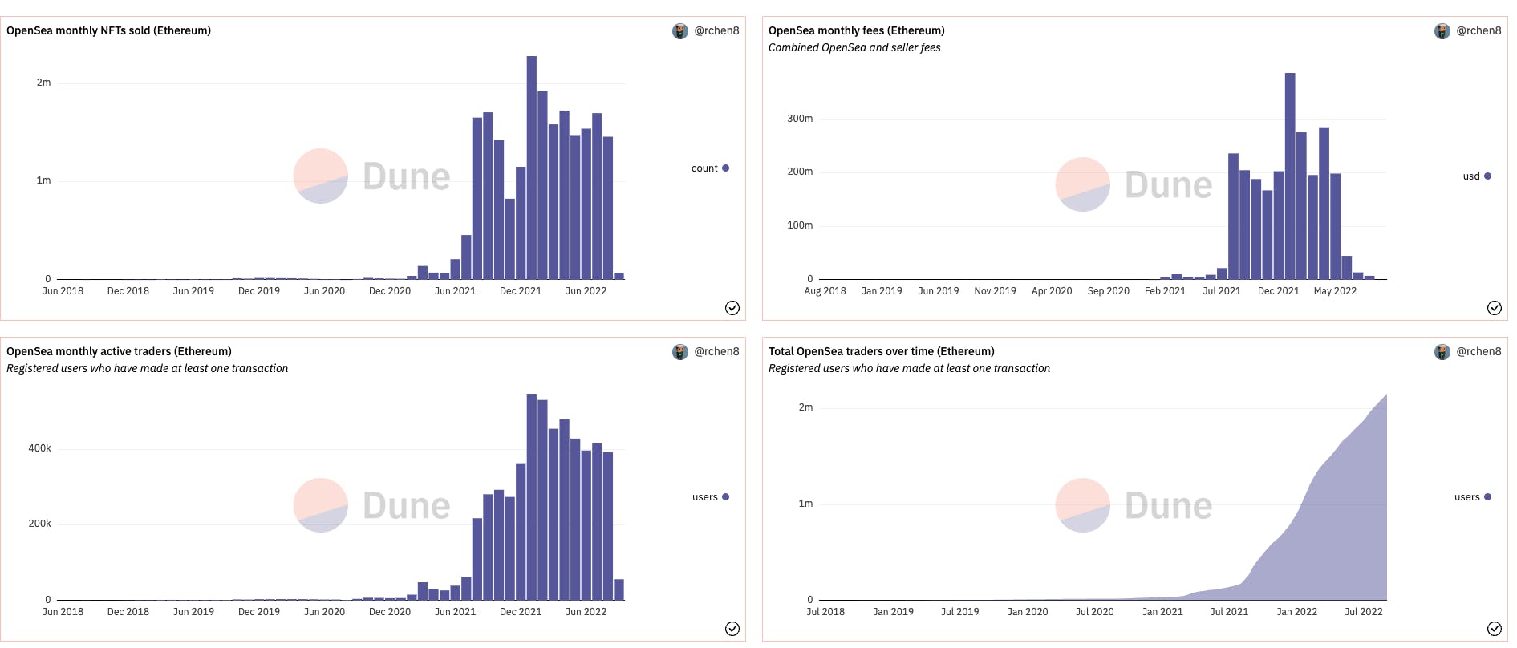
Task: Open rchen8 avatar on active traders panel
Action: tap(680, 352)
